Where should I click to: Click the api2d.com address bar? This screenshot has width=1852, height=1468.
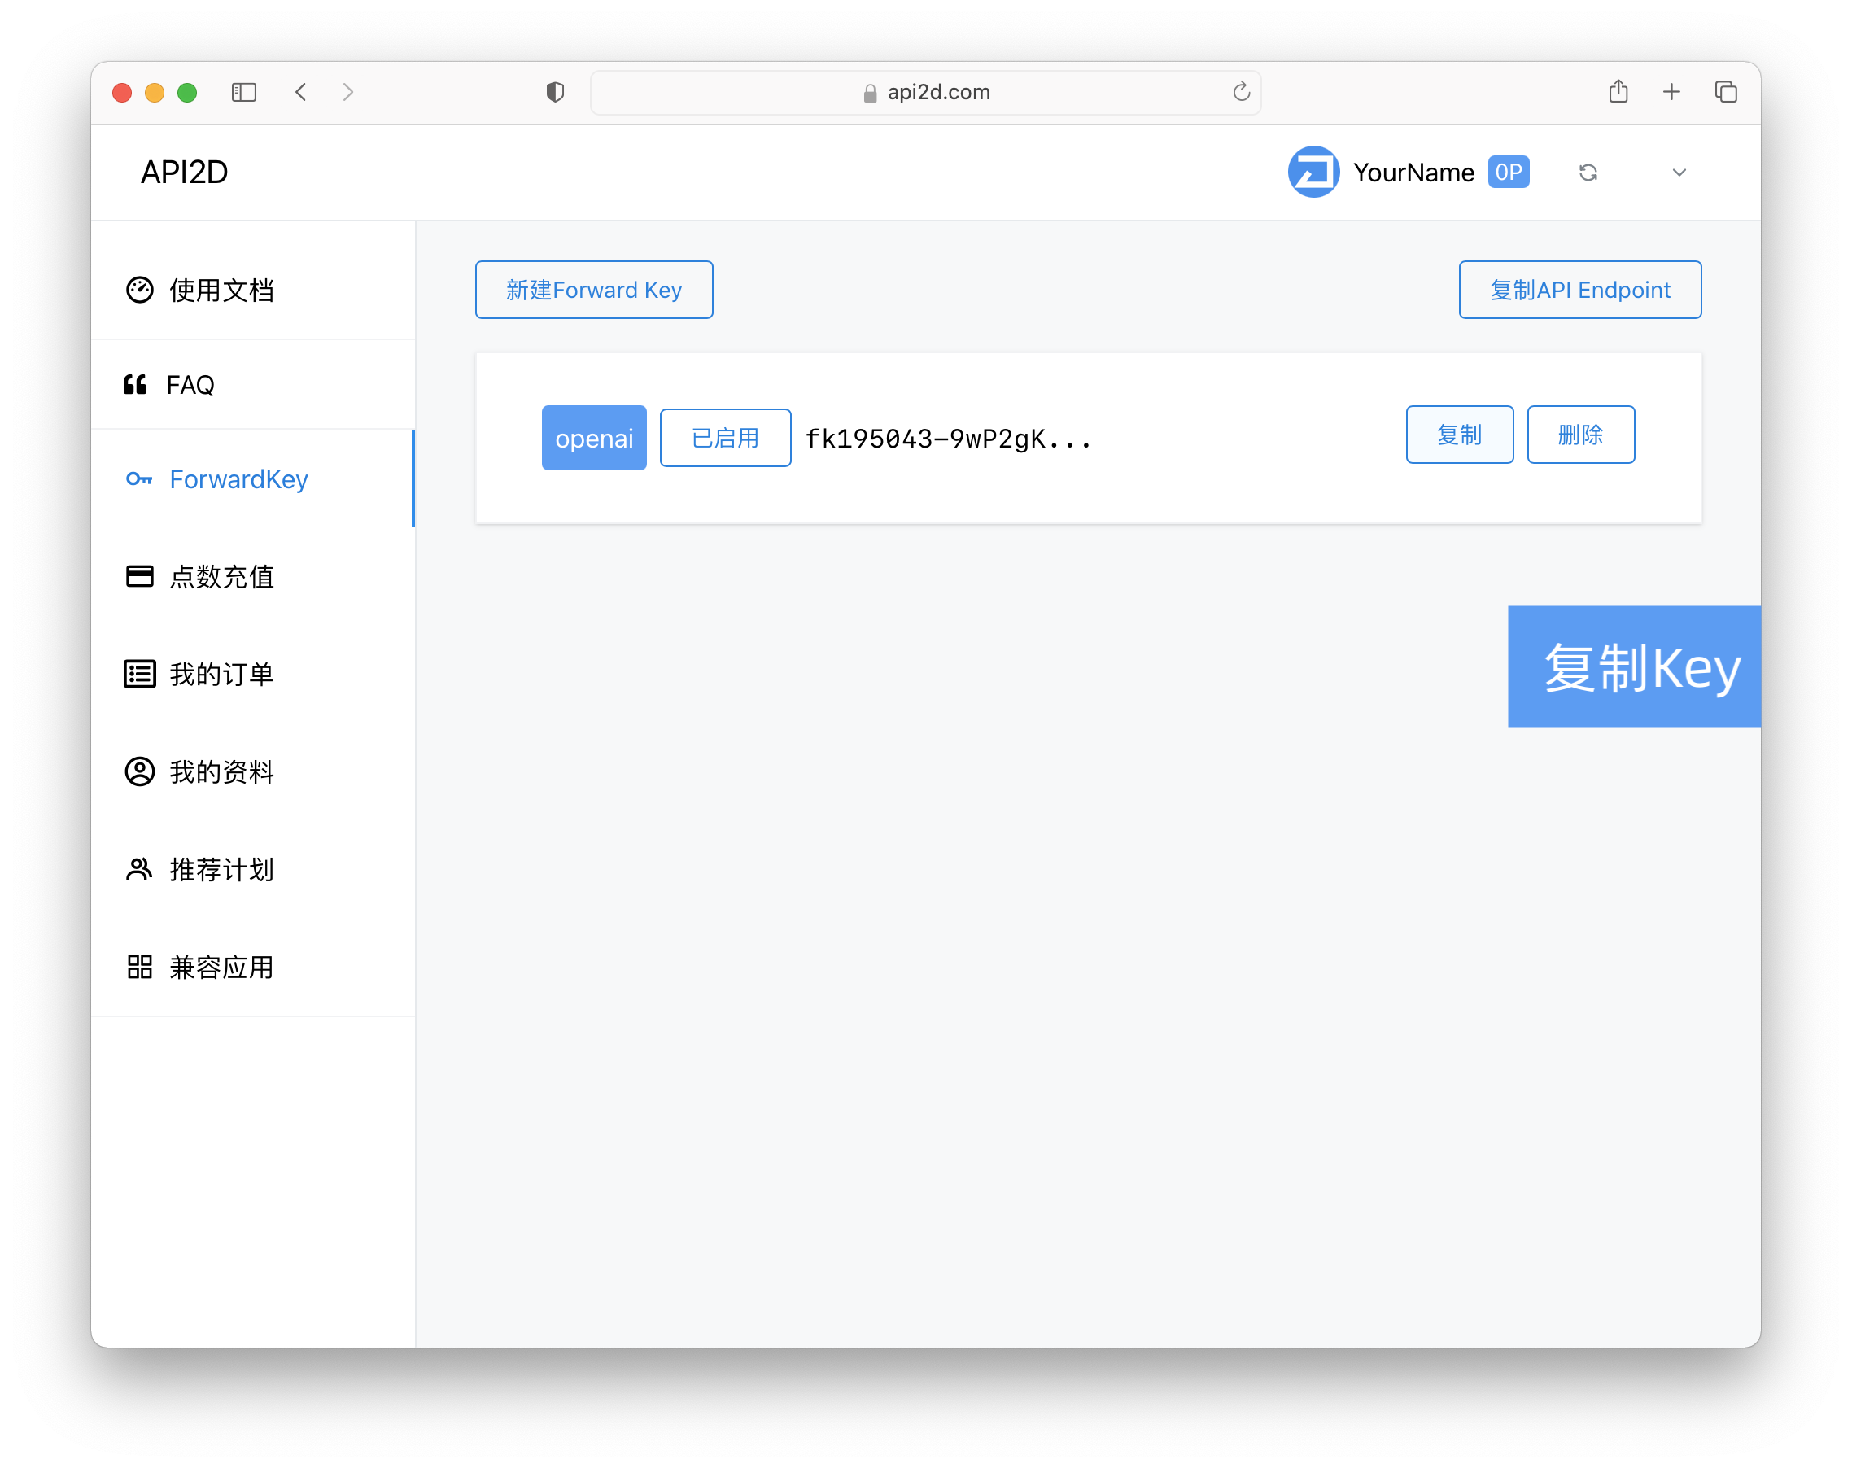pyautogui.click(x=925, y=93)
